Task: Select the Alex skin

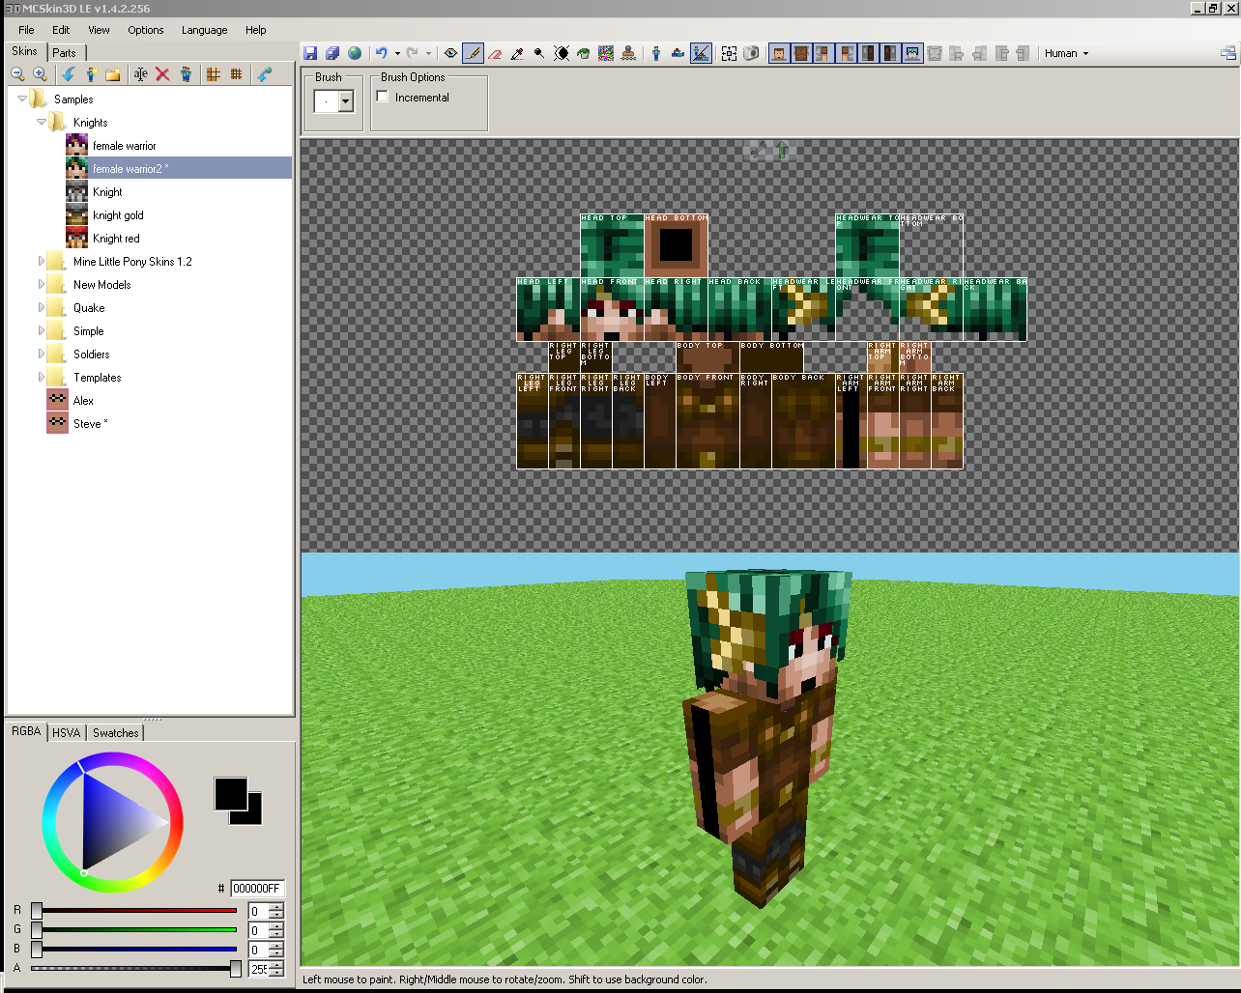Action: click(x=83, y=401)
